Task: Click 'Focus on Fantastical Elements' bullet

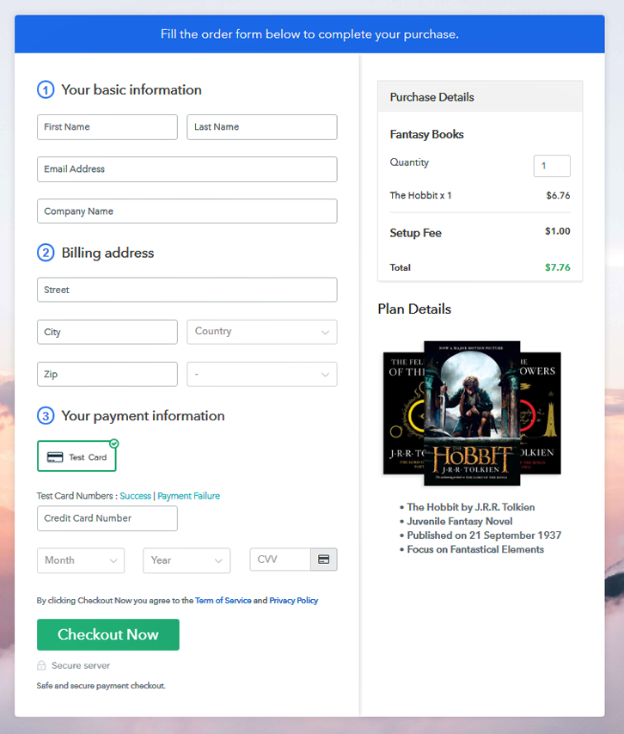Action: 475,549
